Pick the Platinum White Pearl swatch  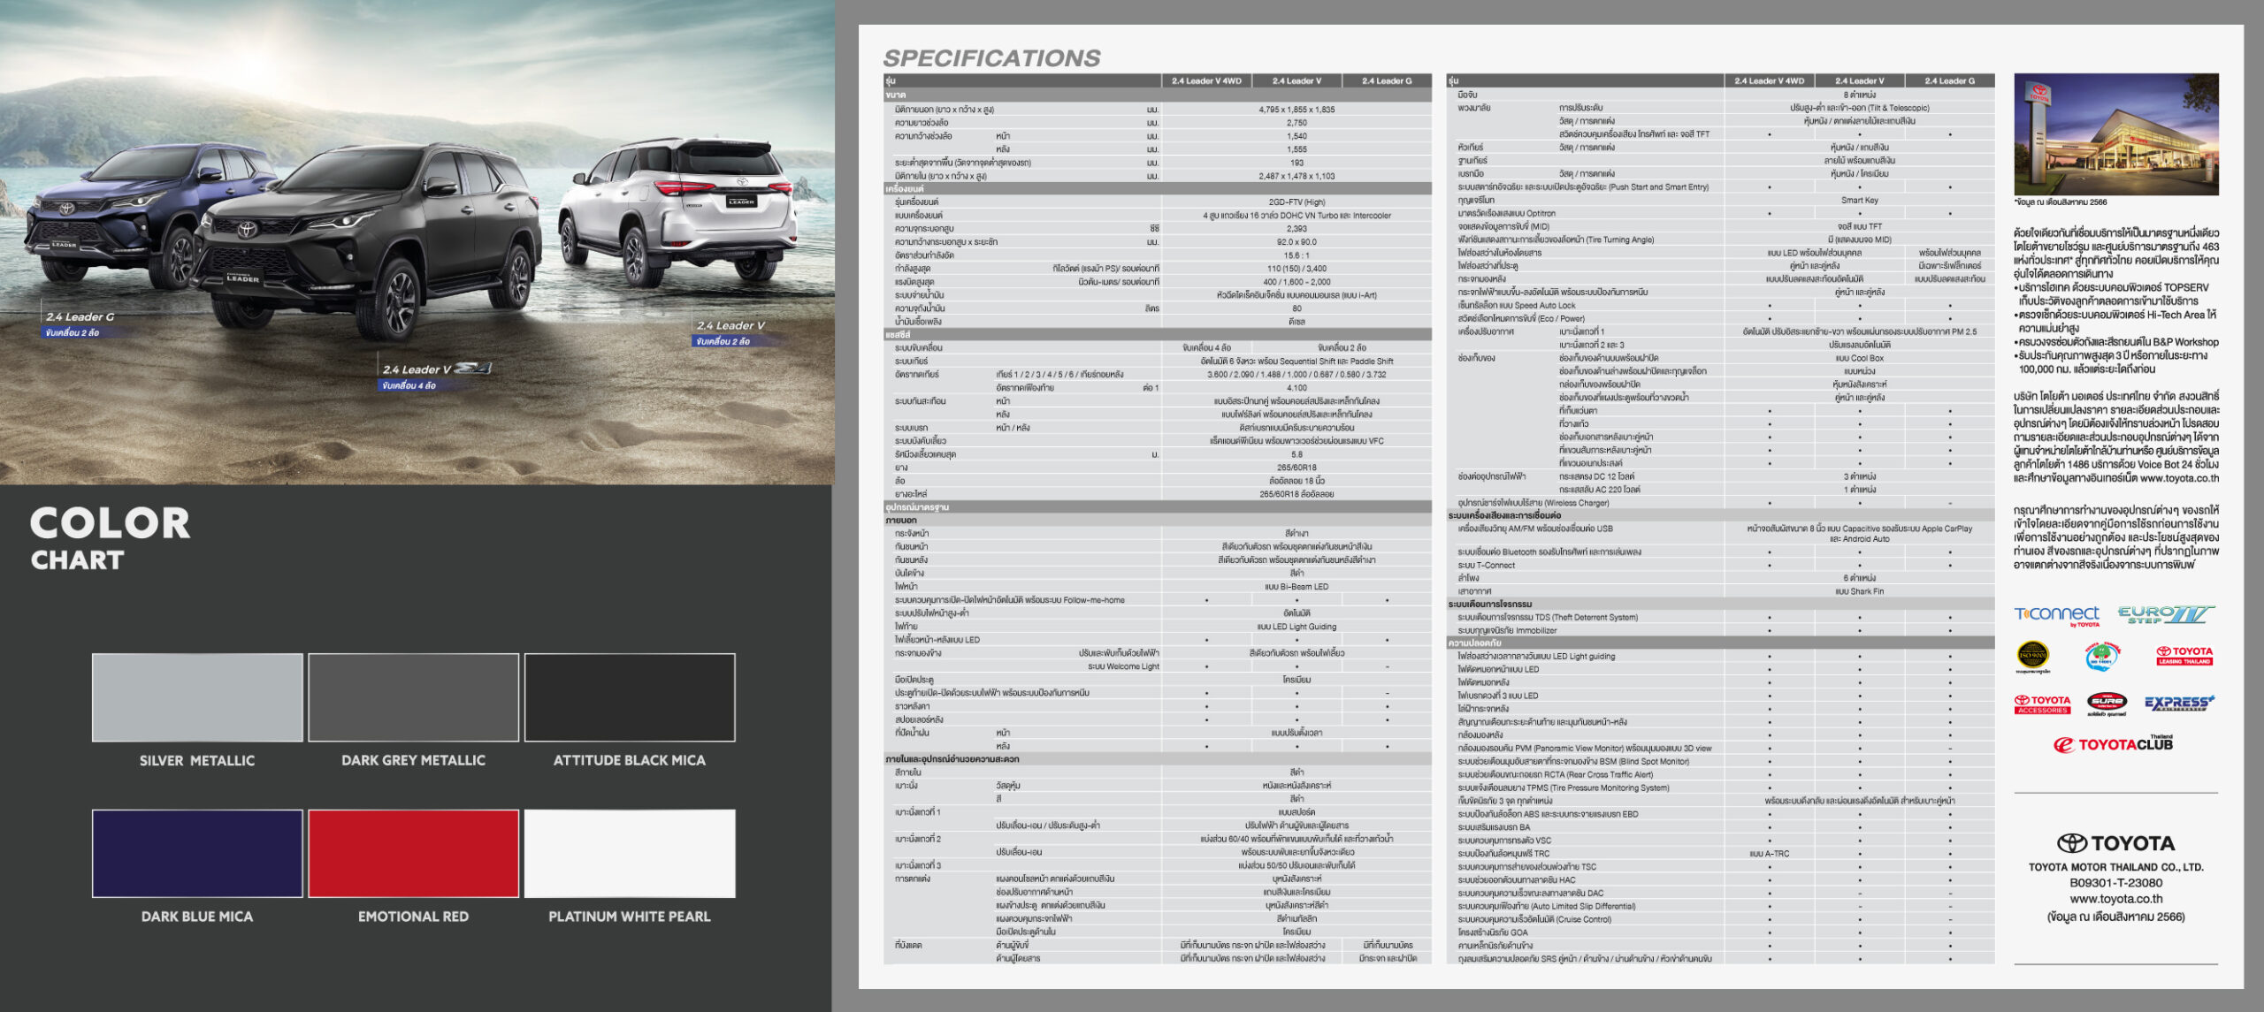tap(629, 853)
